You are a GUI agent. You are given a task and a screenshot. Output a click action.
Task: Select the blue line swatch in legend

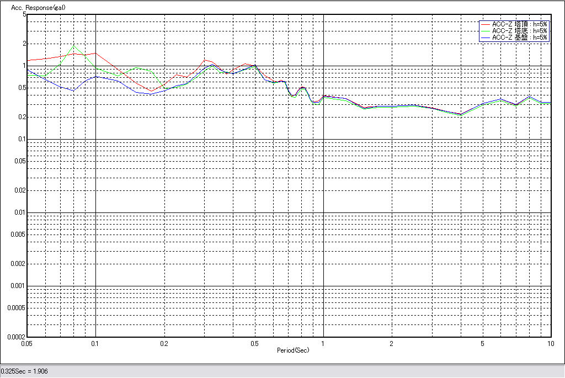[486, 38]
